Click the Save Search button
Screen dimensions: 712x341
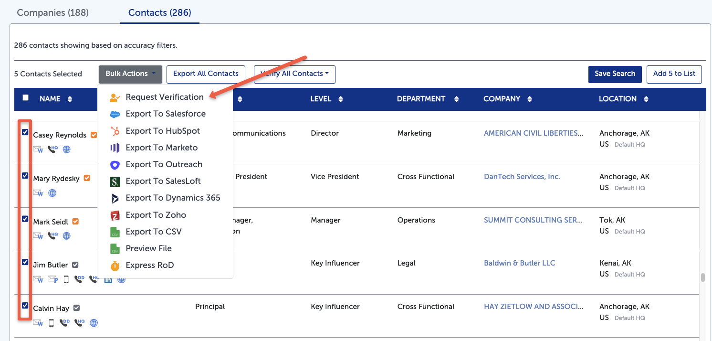(615, 74)
